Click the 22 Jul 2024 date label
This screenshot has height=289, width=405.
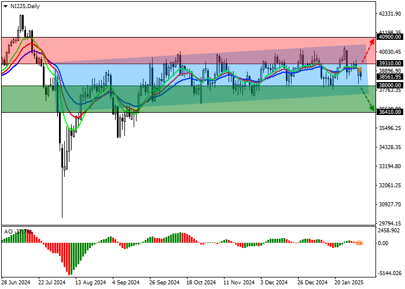click(53, 283)
